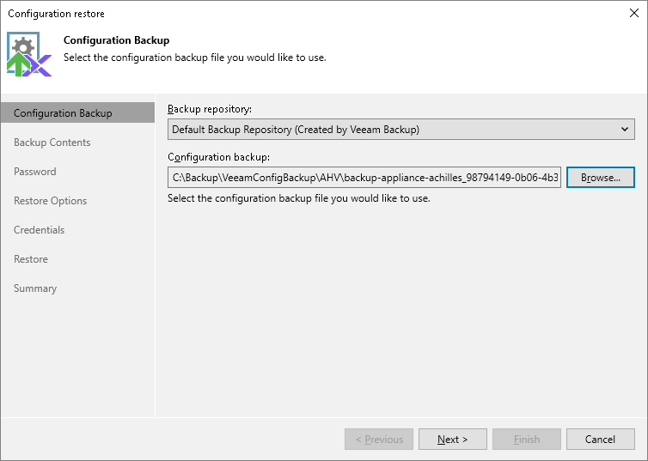The image size is (648, 461).
Task: Open the Backup repository dropdown
Action: (x=400, y=130)
